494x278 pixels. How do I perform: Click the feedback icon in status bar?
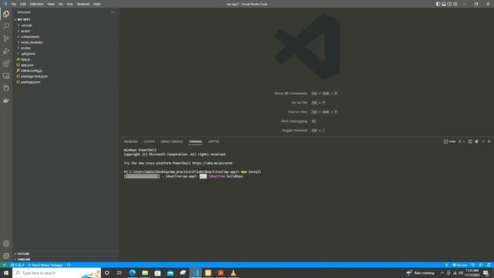(480, 265)
